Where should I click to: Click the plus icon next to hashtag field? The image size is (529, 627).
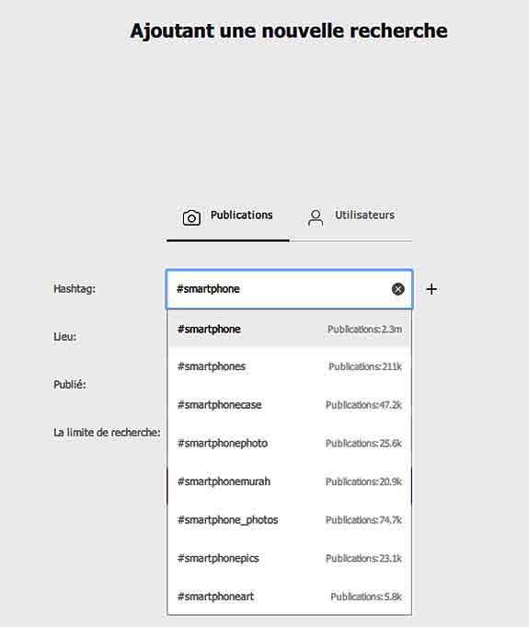[431, 289]
